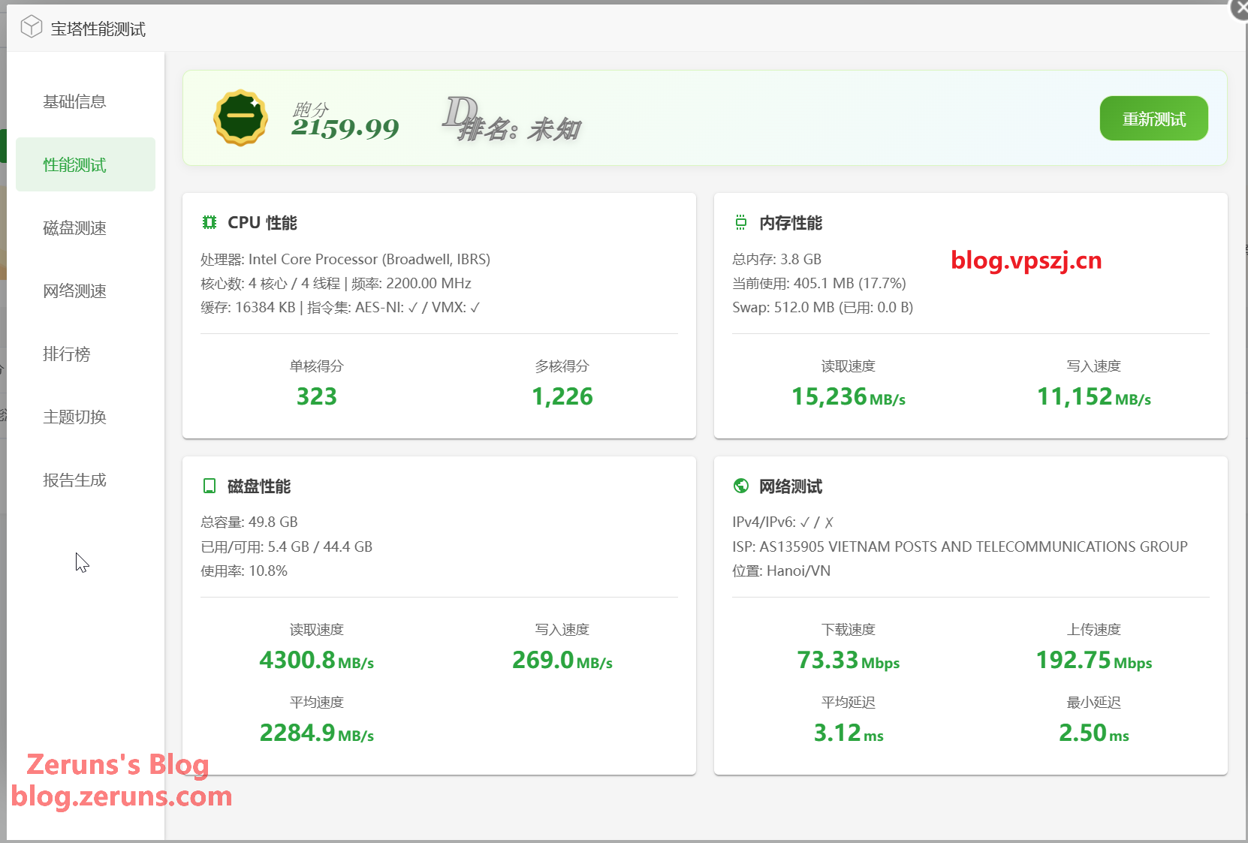Close the performance test dialog

point(1240,8)
